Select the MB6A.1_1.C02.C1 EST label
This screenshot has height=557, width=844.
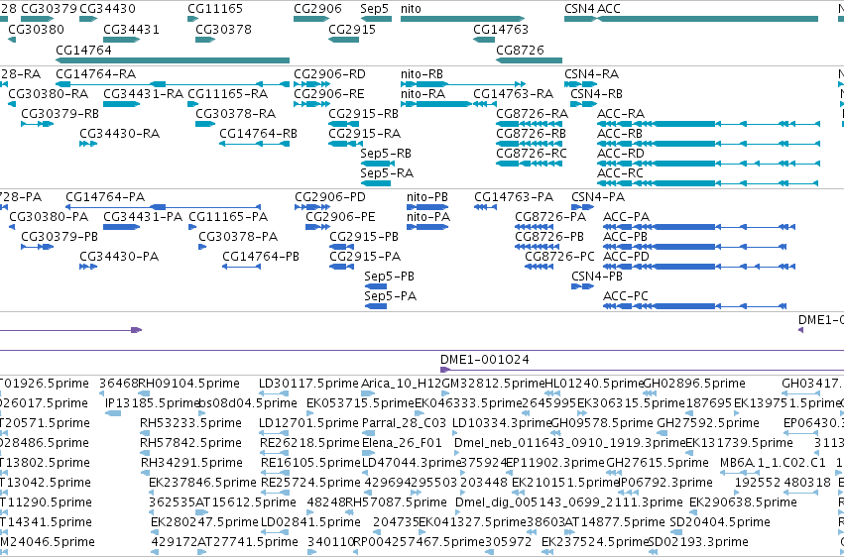(773, 463)
